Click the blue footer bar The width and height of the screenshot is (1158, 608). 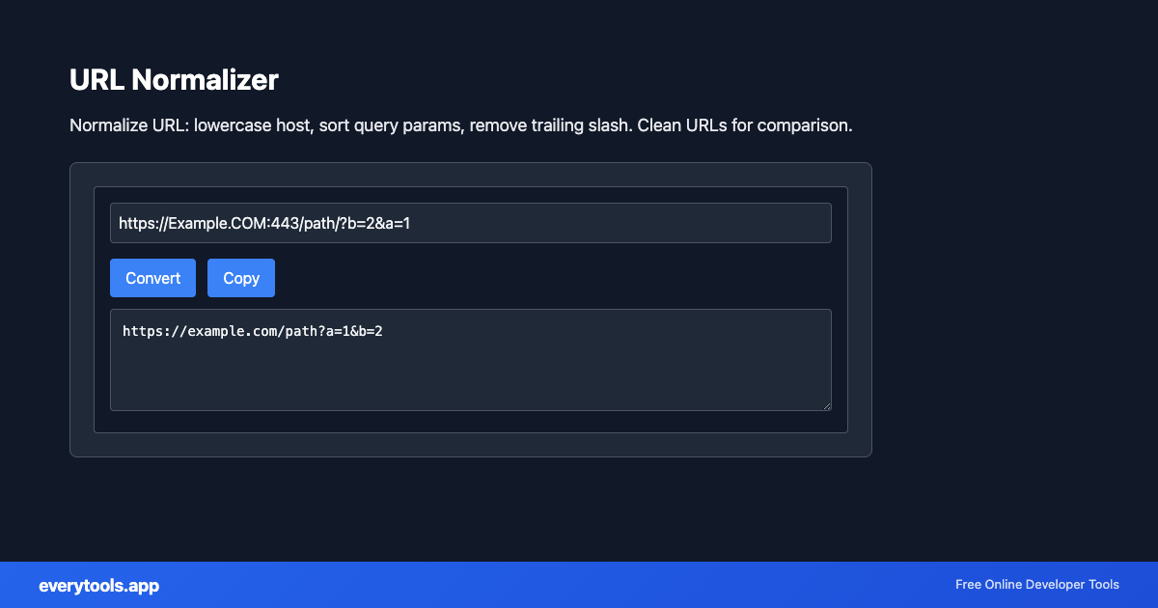(579, 585)
